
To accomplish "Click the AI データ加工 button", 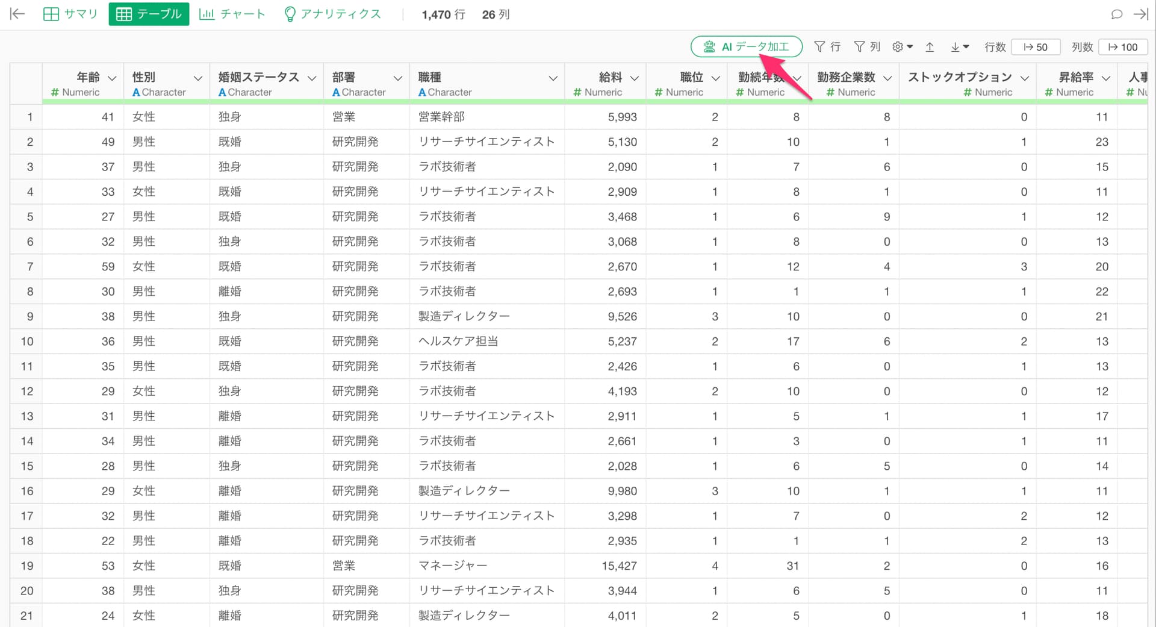I will 746,47.
